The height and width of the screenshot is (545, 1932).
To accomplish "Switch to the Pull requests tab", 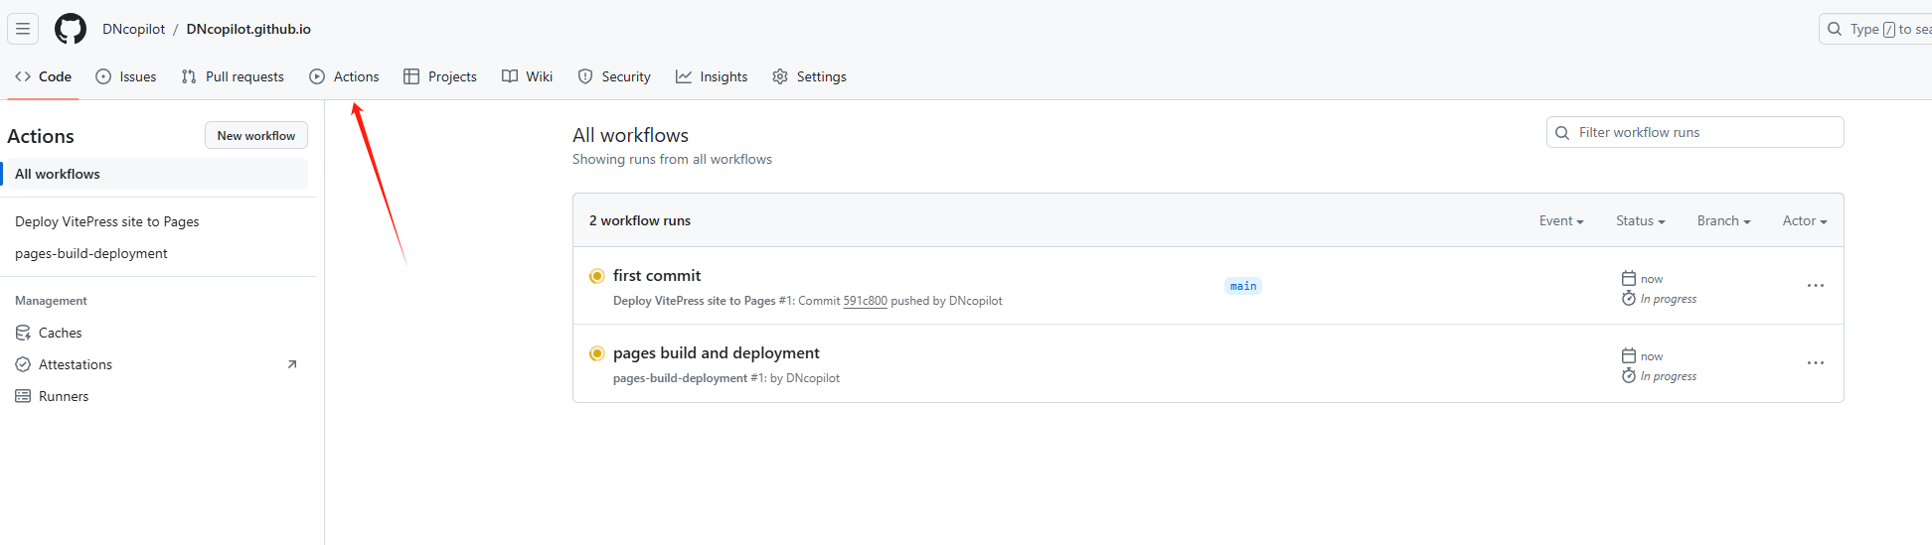I will (x=233, y=76).
